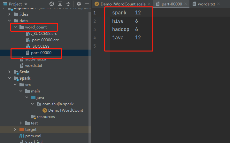Select the .part-00000.crc file icon
Image resolution: width=230 pixels, height=143 pixels.
(x=28, y=40)
